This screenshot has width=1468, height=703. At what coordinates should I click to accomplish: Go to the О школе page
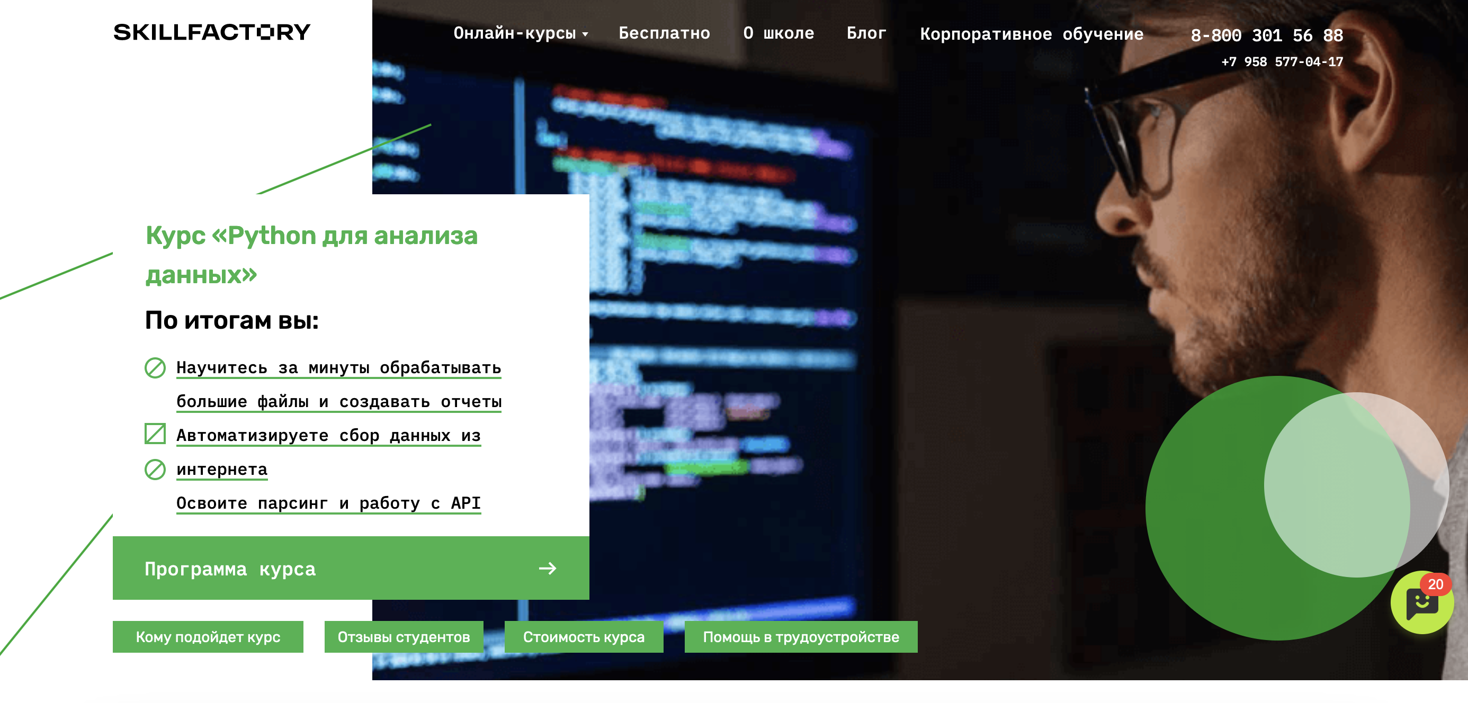coord(778,33)
